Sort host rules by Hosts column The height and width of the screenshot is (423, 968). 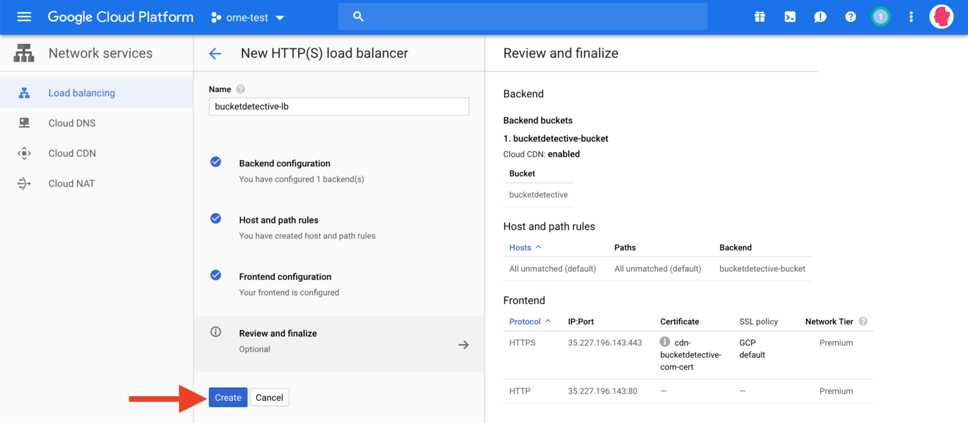(x=520, y=247)
